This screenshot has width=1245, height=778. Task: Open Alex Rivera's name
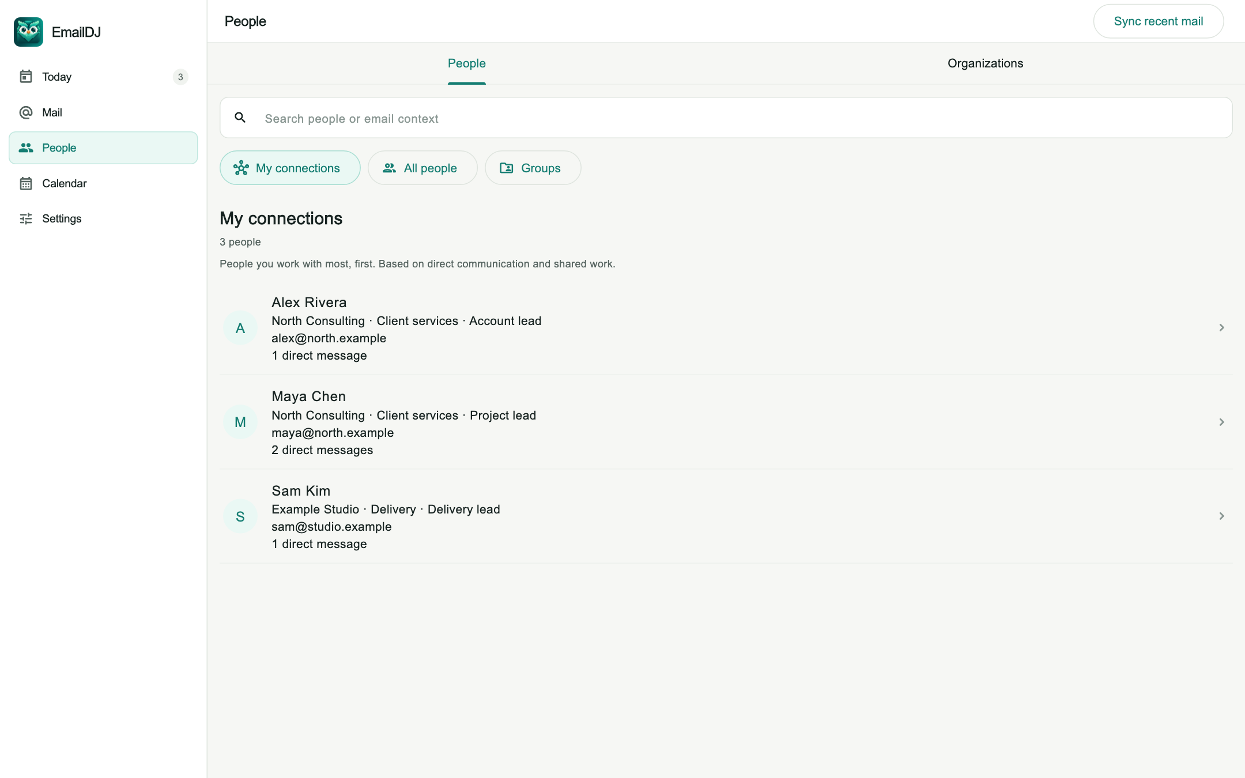point(309,303)
